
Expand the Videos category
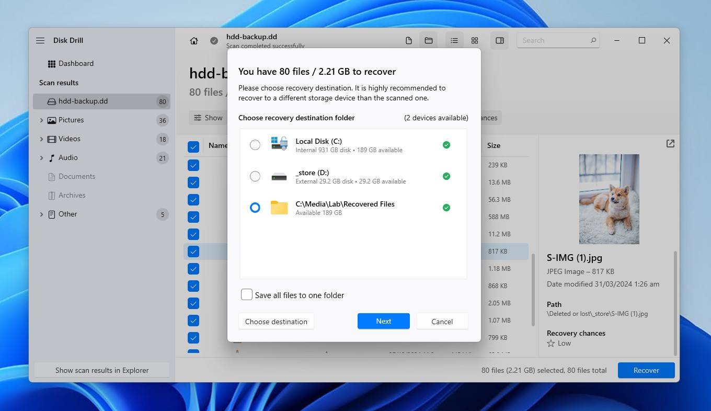(x=42, y=139)
